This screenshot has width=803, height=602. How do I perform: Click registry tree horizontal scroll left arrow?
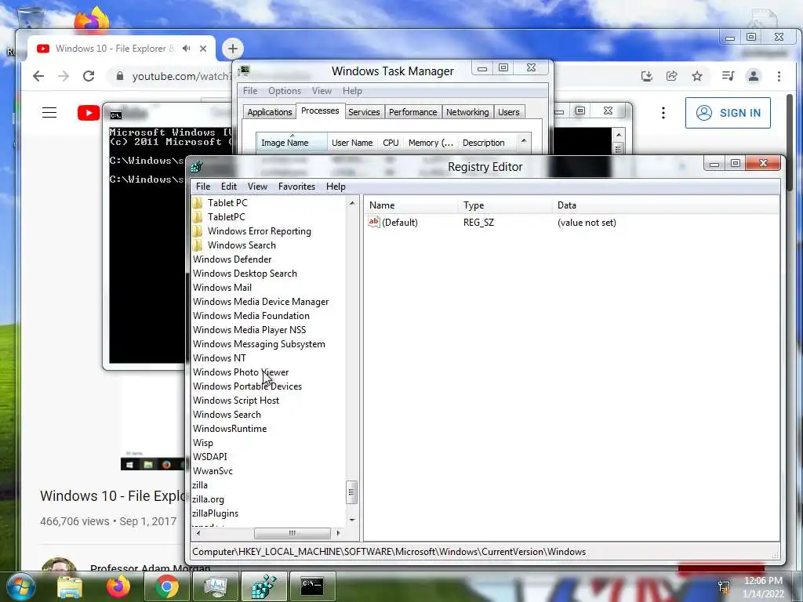(x=198, y=533)
